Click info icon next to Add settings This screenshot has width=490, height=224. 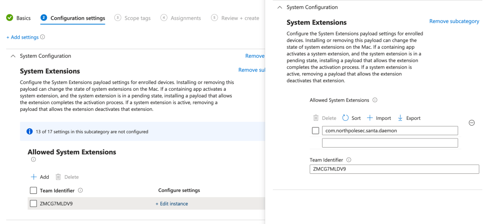coord(43,37)
